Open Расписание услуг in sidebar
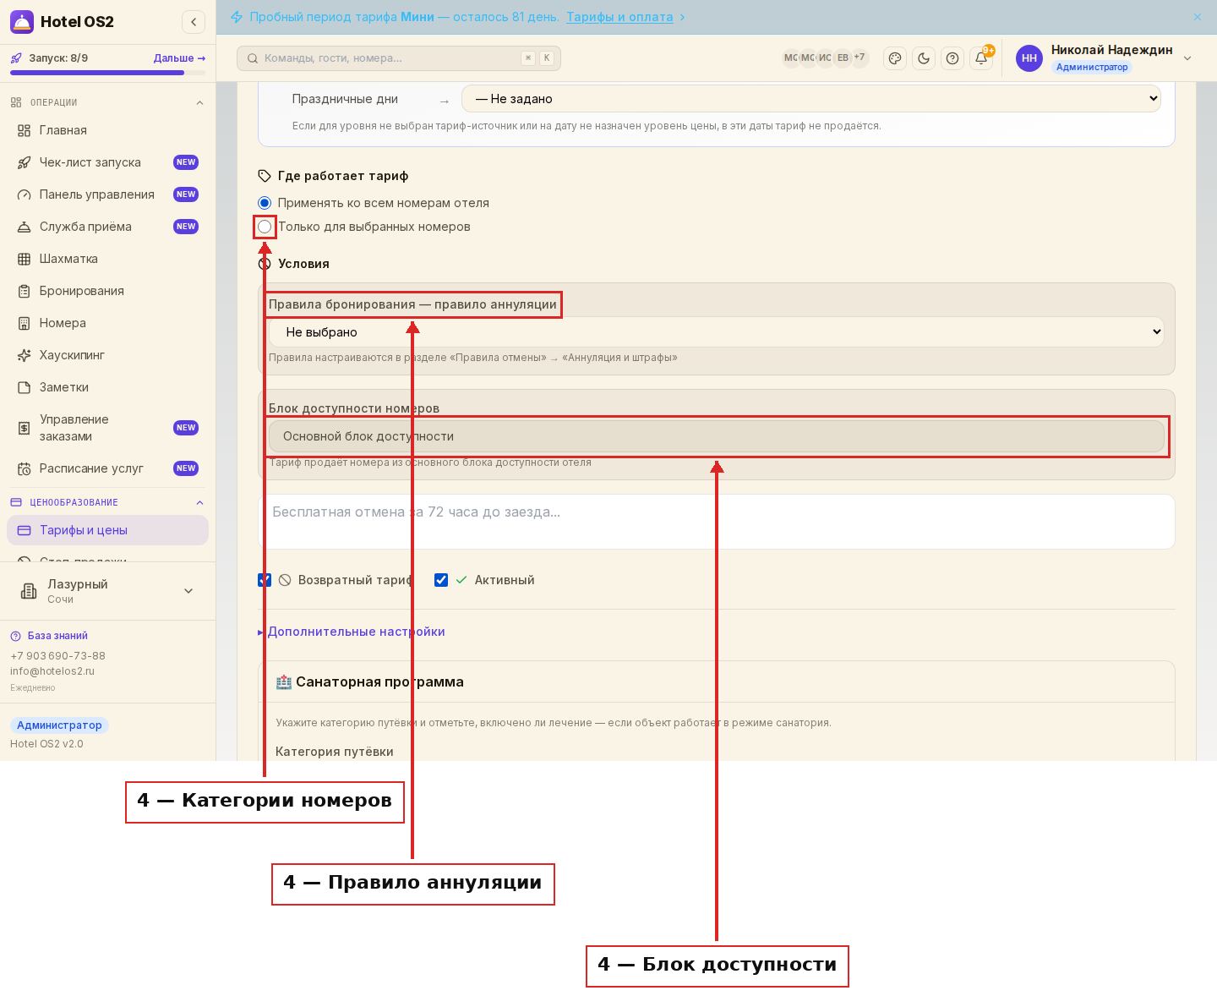Viewport: 1217px width, 1007px height. click(107, 468)
